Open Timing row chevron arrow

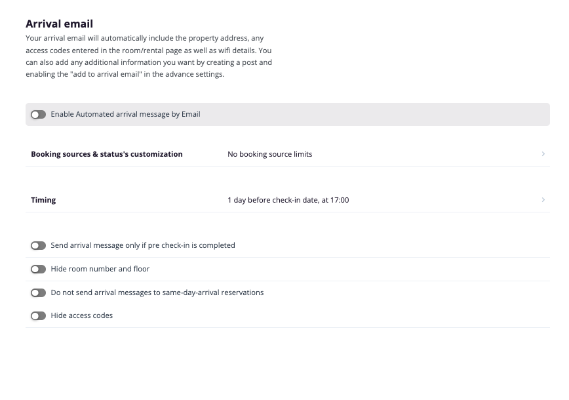point(543,199)
